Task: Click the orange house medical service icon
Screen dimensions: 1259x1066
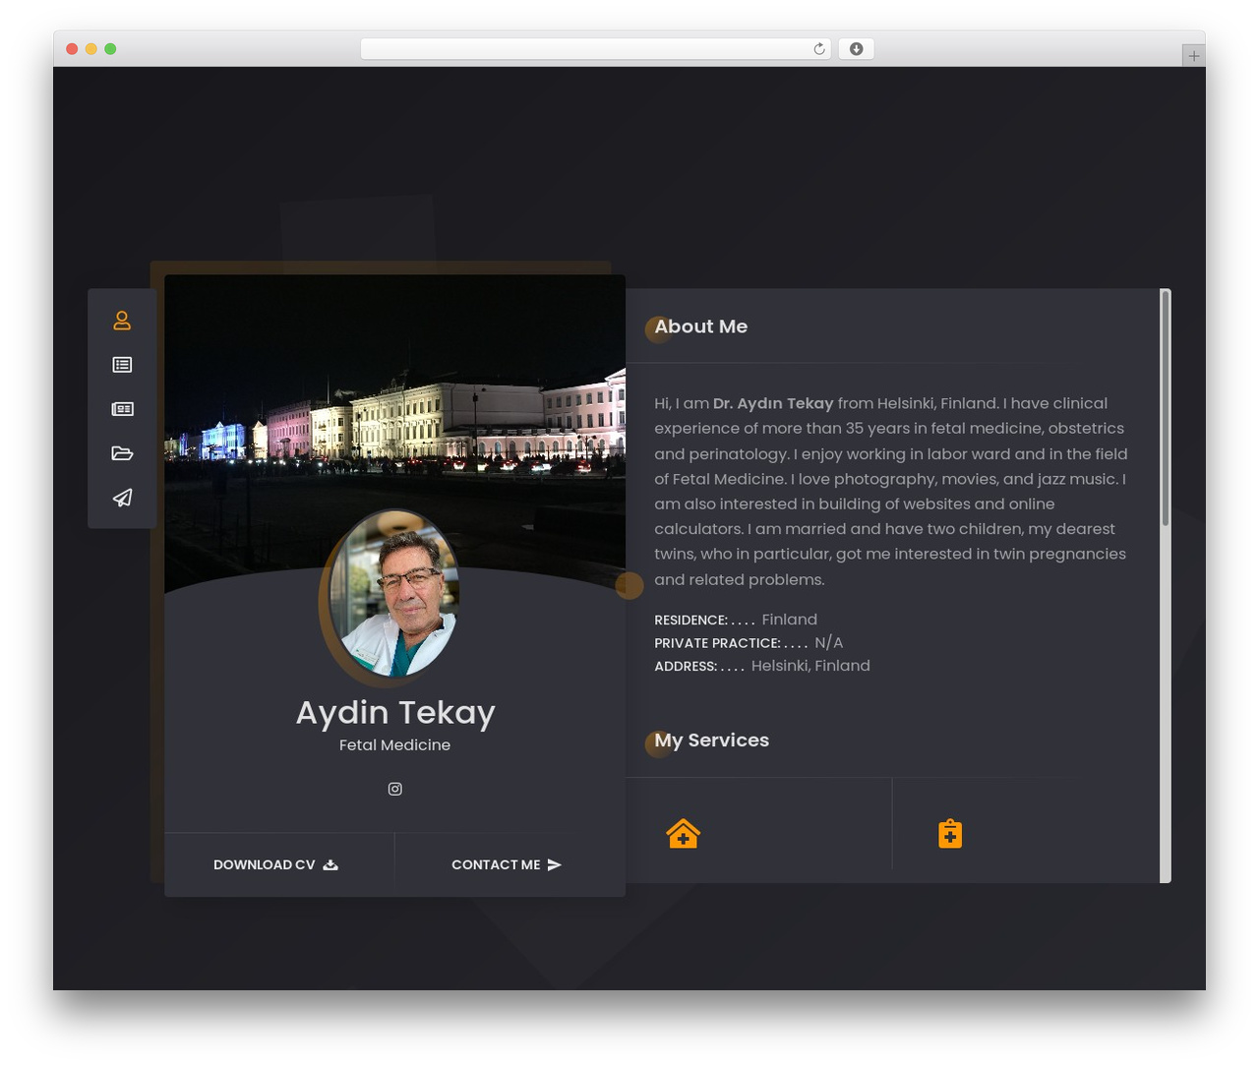Action: pos(683,834)
